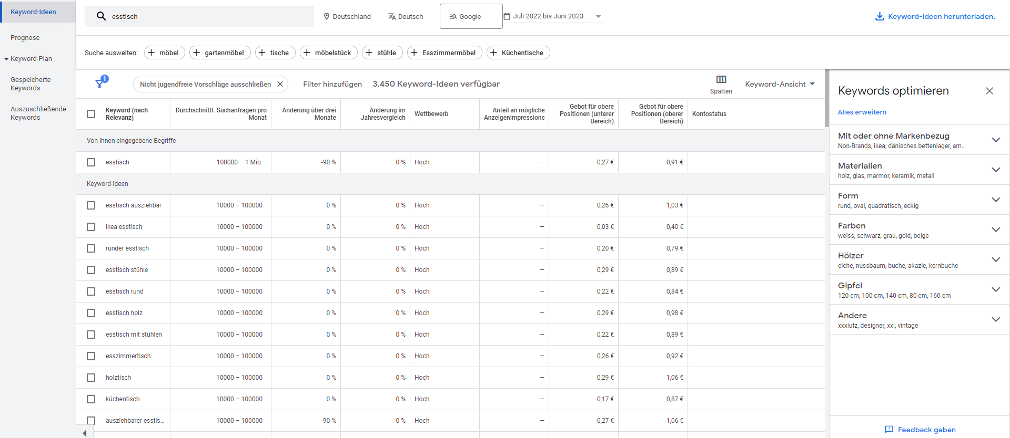This screenshot has height=438, width=1010.
Task: Click the Deutsch language translate icon
Action: tap(392, 16)
